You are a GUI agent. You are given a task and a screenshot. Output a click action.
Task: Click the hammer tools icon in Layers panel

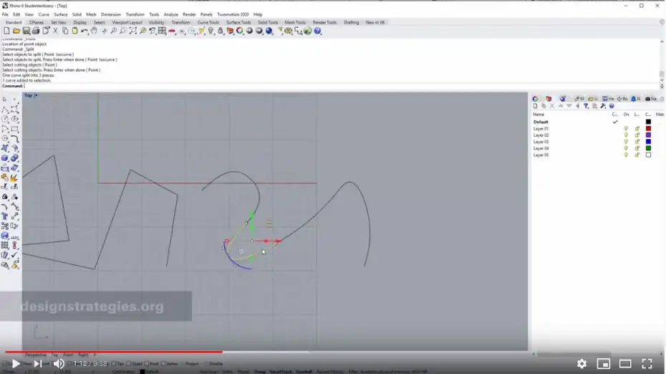click(603, 106)
